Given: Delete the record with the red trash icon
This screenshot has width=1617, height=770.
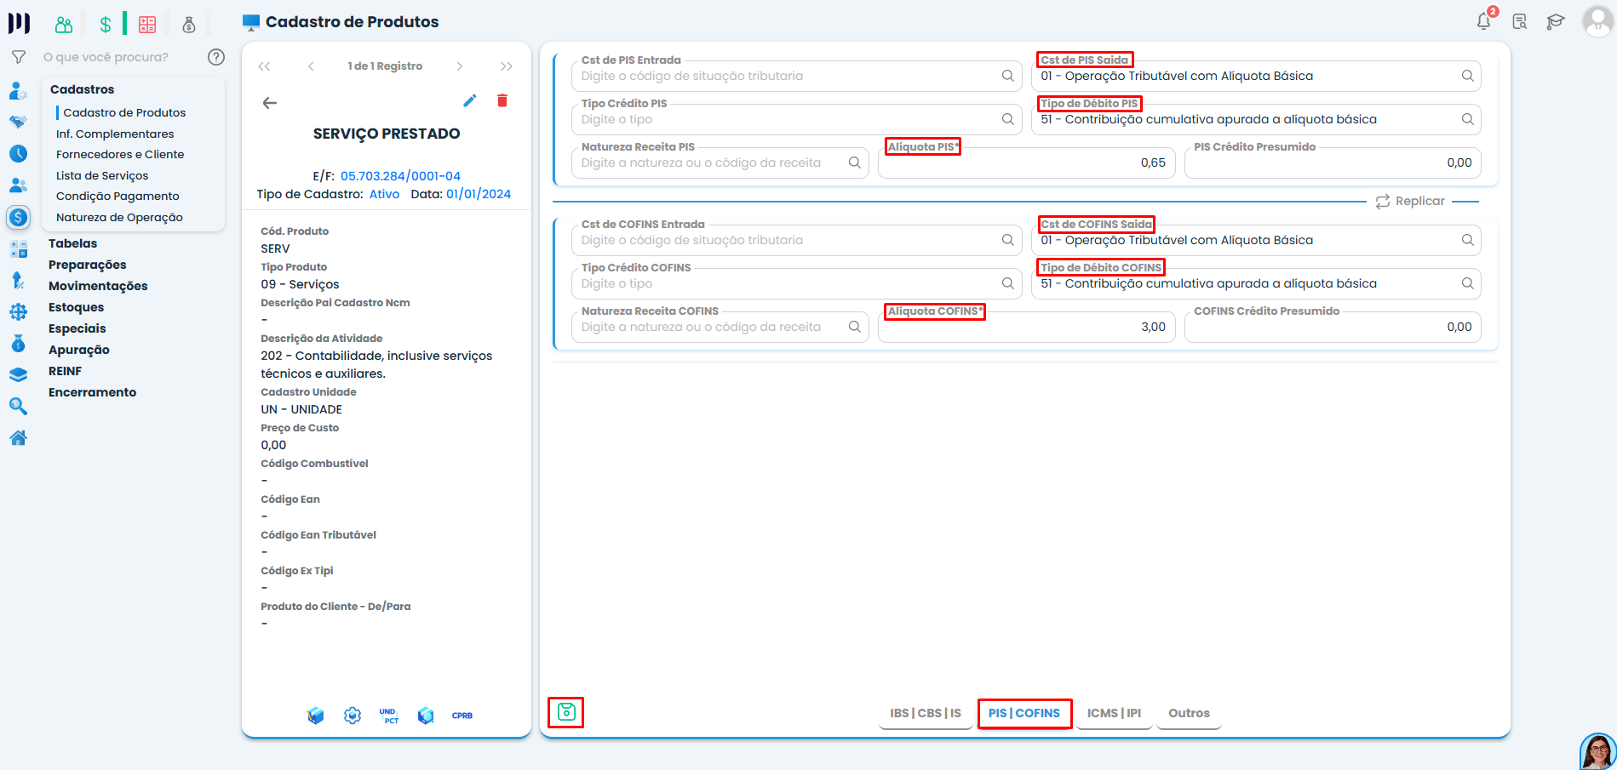Looking at the screenshot, I should pyautogui.click(x=502, y=100).
